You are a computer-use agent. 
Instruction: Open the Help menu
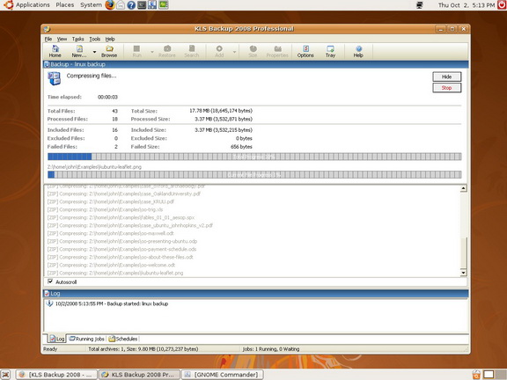[110, 39]
